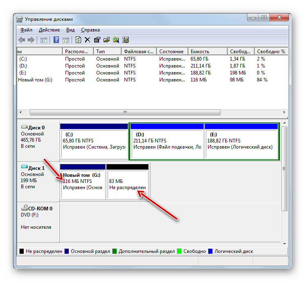Viewport: 305px width, 282px height.
Task: Sort by the Свобод... column header
Action: click(241, 51)
